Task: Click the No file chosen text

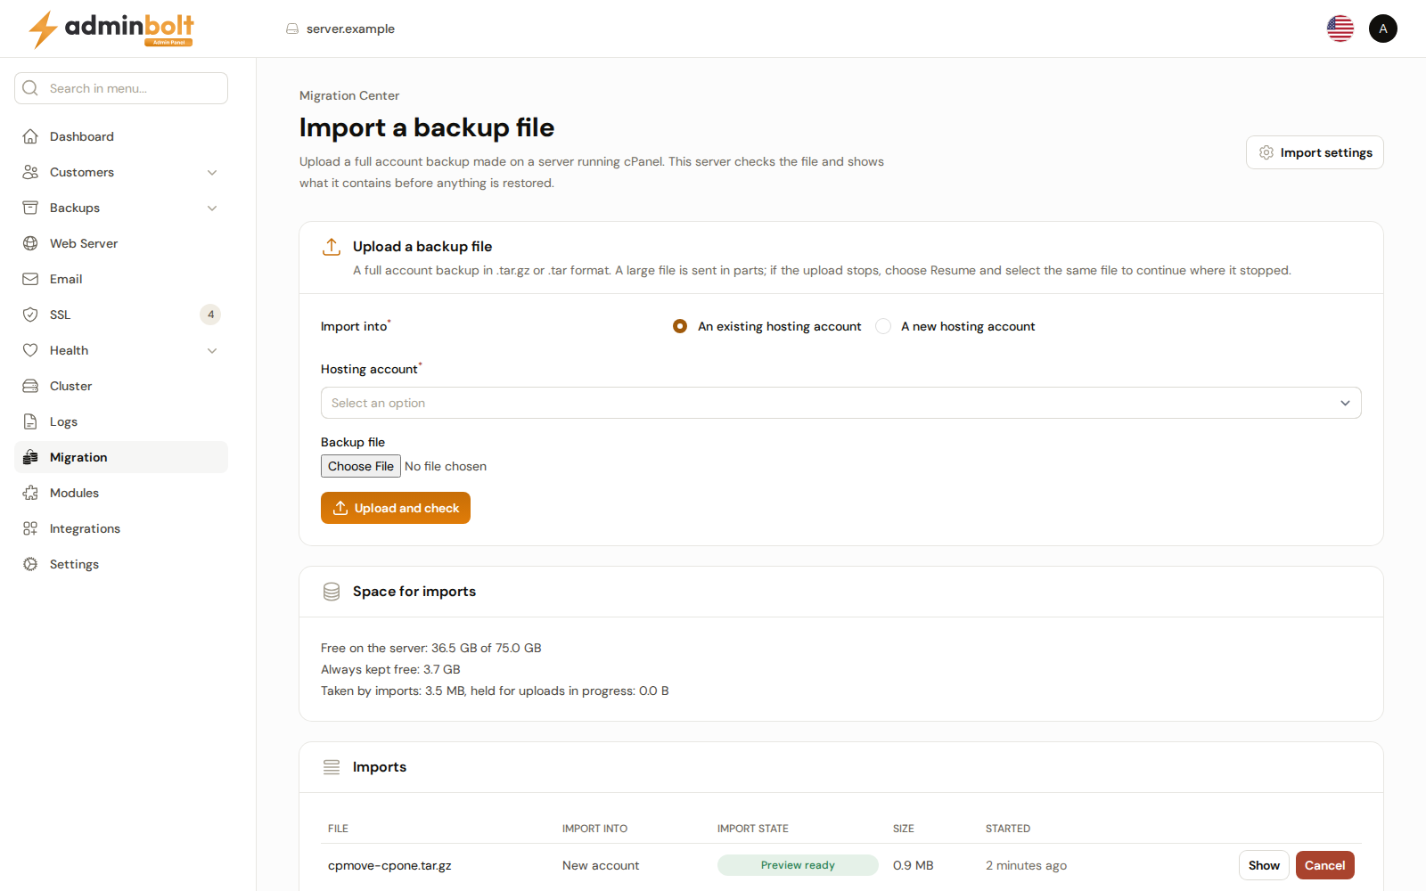Action: pyautogui.click(x=446, y=466)
